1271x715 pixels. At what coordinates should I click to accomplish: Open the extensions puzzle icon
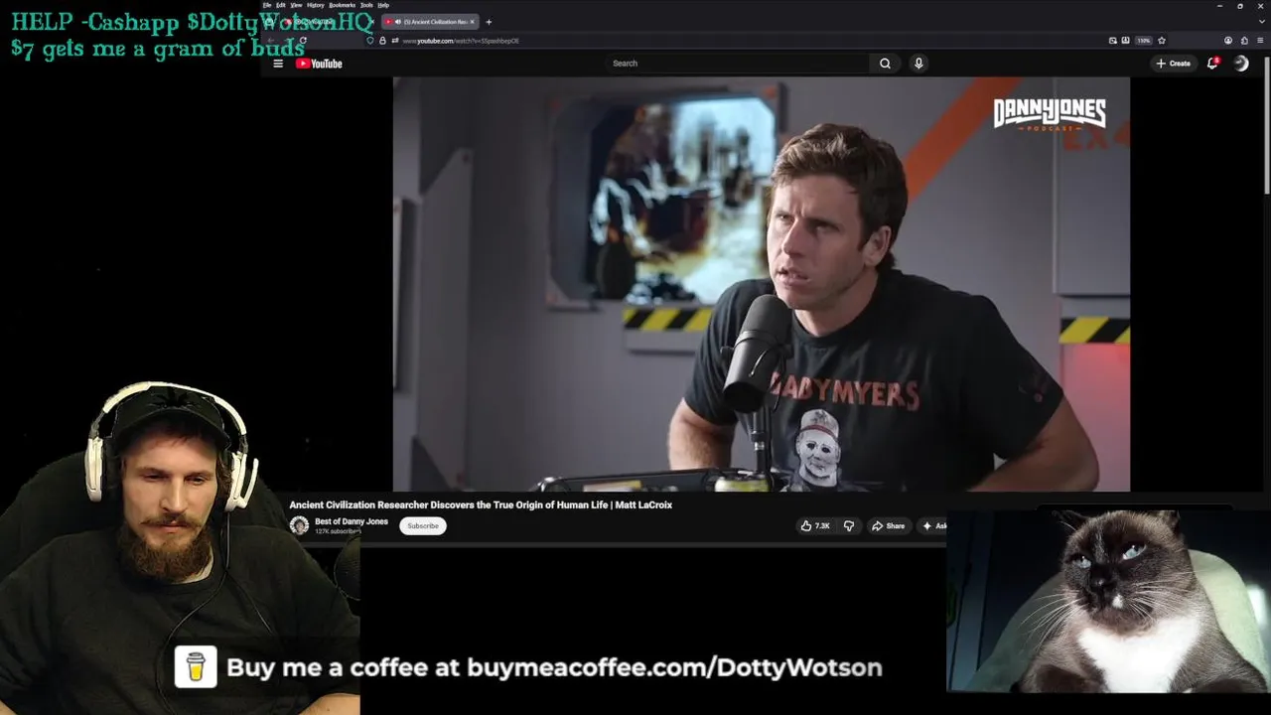[x=1244, y=41]
